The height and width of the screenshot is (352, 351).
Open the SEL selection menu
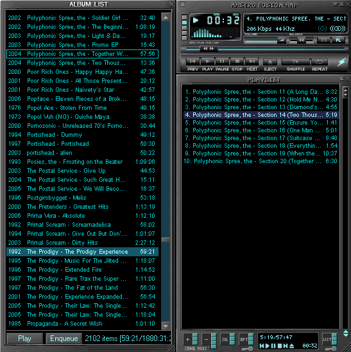[x=227, y=339]
